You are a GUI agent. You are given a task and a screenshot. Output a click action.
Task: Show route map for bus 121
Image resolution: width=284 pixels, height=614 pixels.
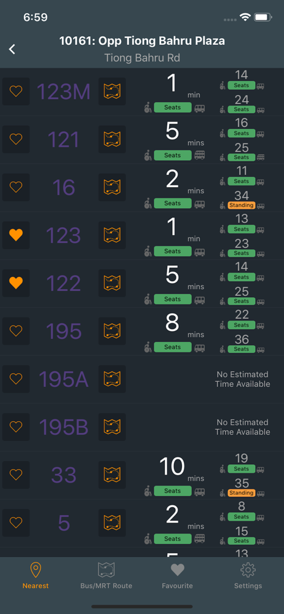click(112, 139)
